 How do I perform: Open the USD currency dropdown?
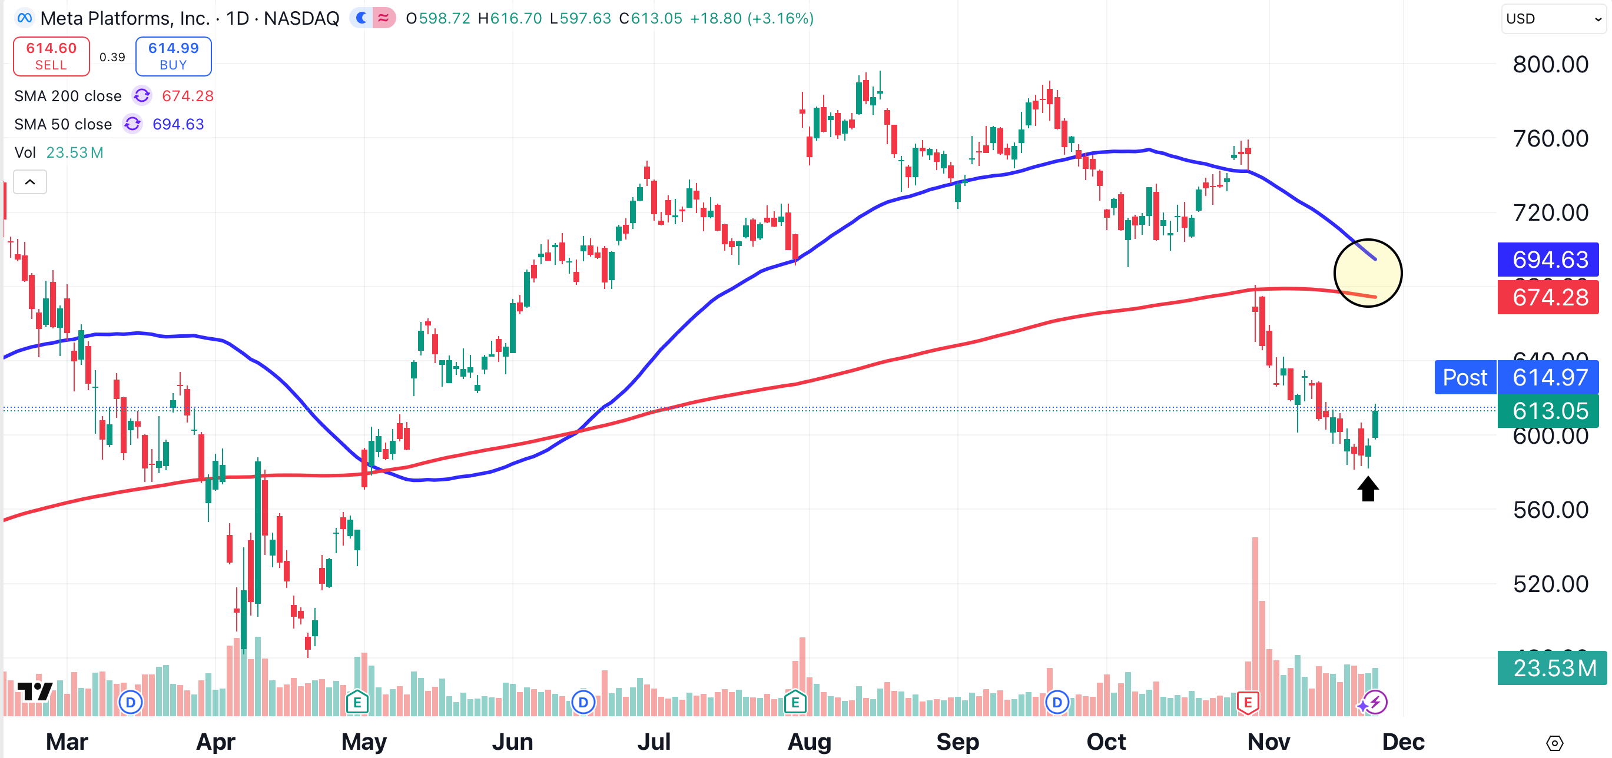click(1554, 19)
